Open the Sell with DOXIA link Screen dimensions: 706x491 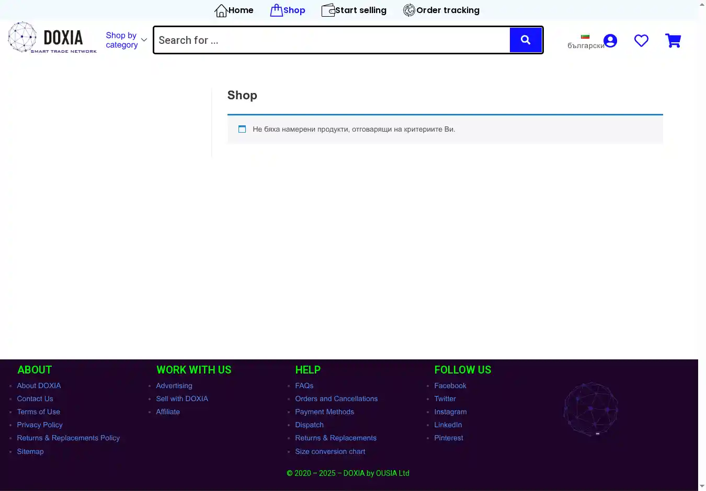pyautogui.click(x=181, y=399)
